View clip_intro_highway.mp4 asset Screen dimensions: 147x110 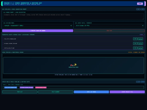click(135, 39)
